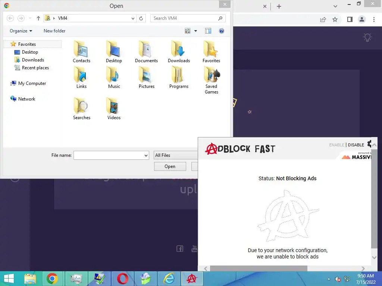Open Internet Explorer from the taskbar

click(169, 279)
